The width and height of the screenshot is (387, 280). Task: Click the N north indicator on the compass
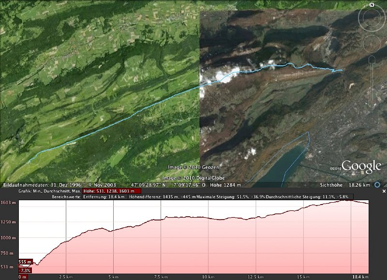point(372,4)
